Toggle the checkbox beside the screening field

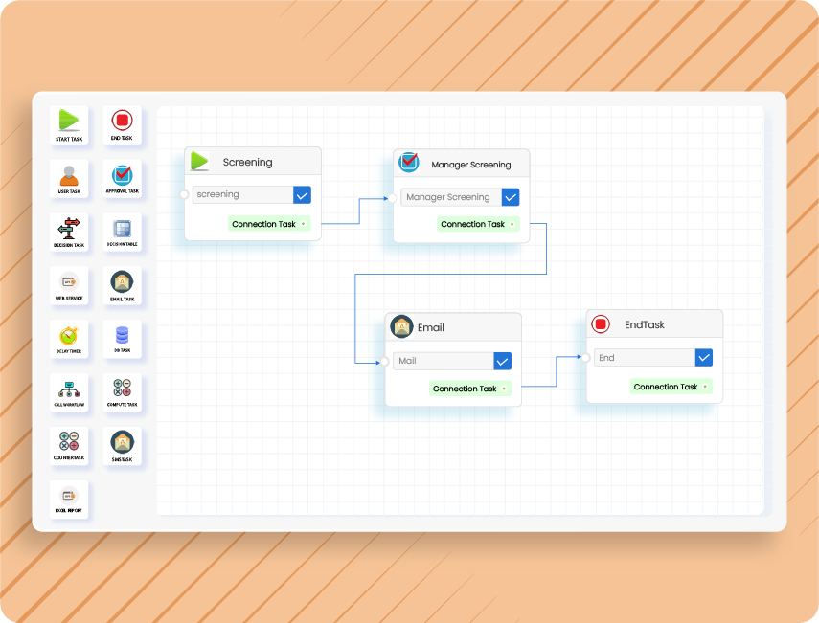303,194
